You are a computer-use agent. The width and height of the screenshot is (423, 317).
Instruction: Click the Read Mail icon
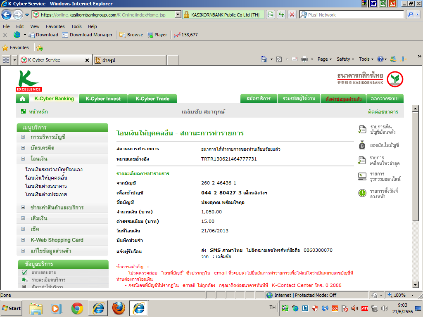point(295,59)
